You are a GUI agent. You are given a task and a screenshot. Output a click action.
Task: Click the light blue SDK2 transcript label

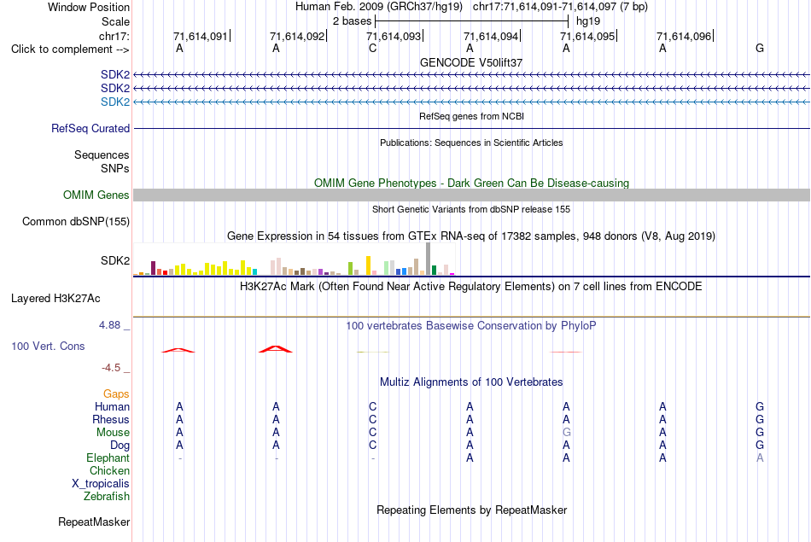[115, 102]
